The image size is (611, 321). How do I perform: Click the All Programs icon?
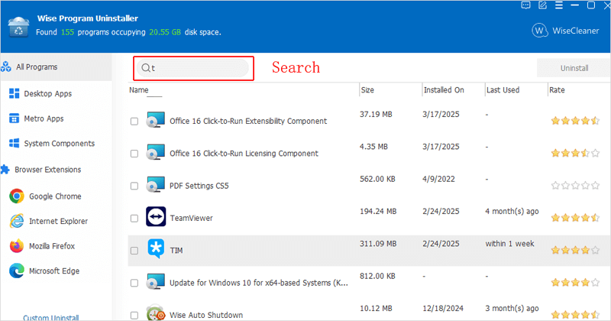[x=6, y=66]
